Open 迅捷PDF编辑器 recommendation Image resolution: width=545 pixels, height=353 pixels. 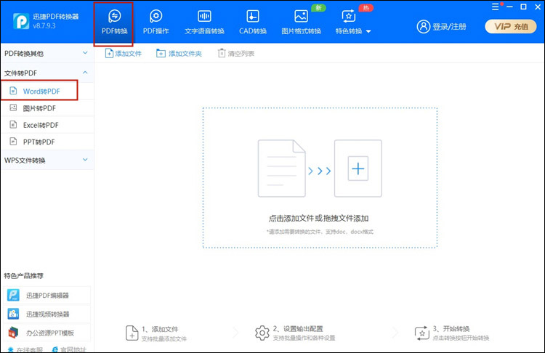(x=48, y=296)
